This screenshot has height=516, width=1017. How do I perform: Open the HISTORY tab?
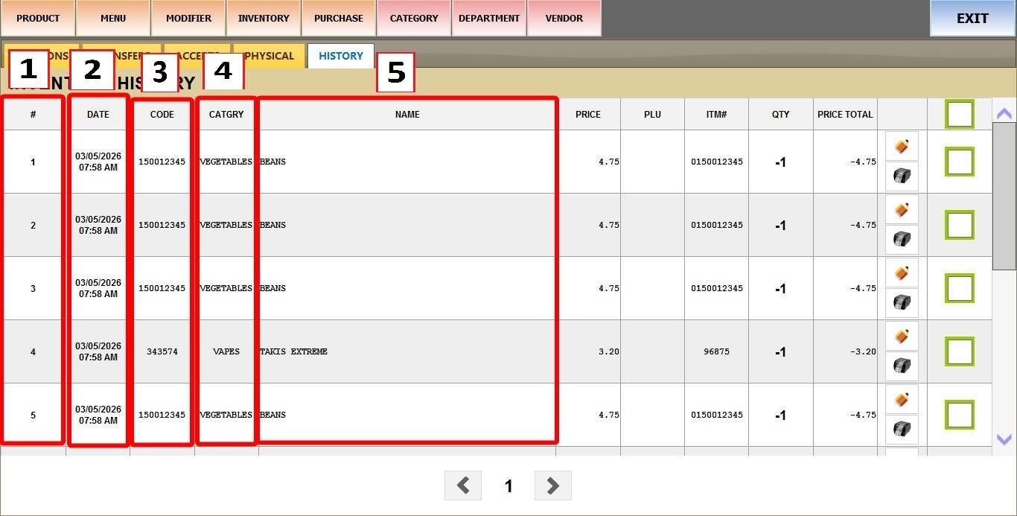341,56
